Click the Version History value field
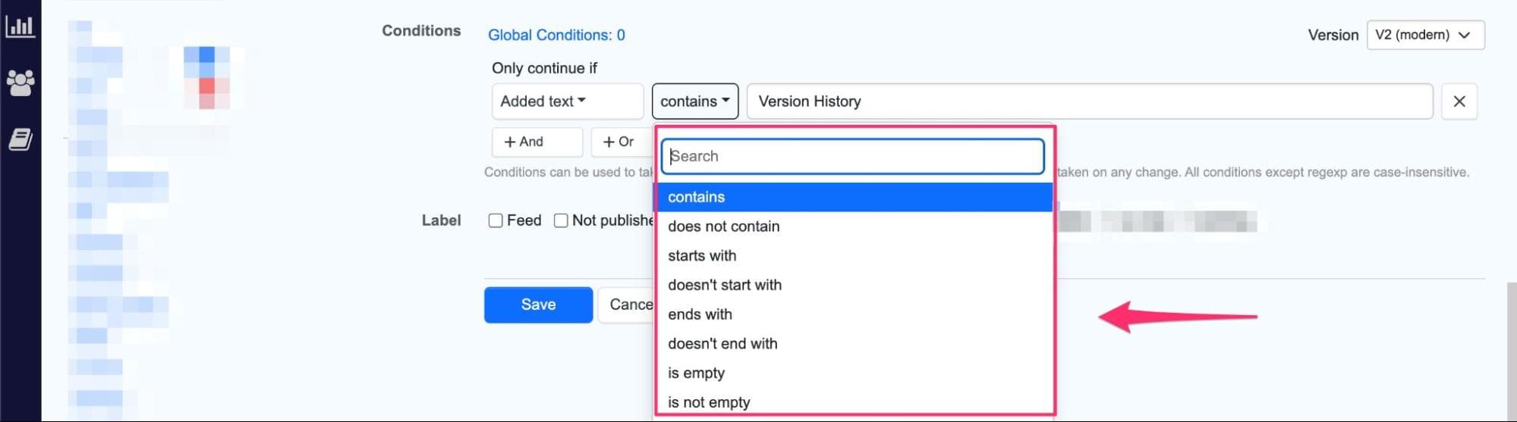1517x422 pixels. (x=1089, y=102)
